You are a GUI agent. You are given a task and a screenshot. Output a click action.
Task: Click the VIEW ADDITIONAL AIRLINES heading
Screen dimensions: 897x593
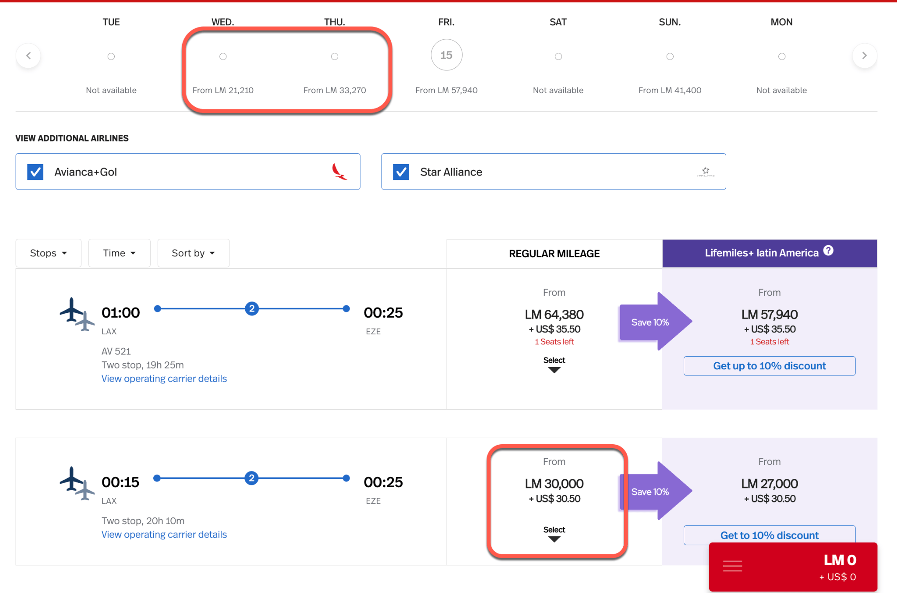pos(72,138)
